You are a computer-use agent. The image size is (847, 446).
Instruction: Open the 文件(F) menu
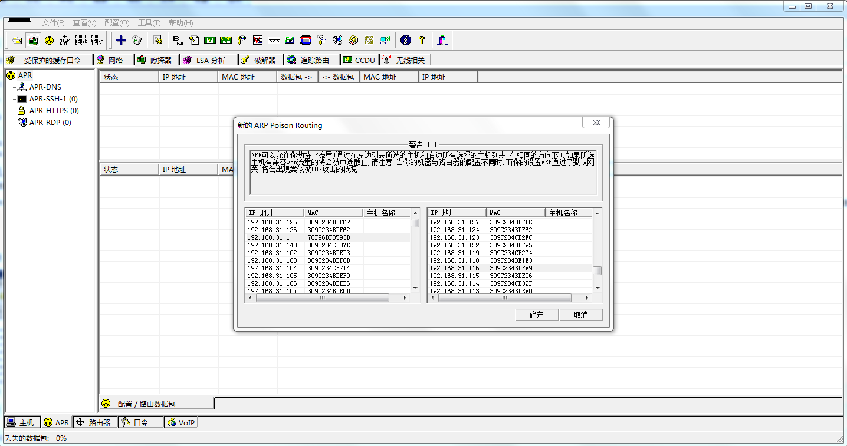coord(53,23)
